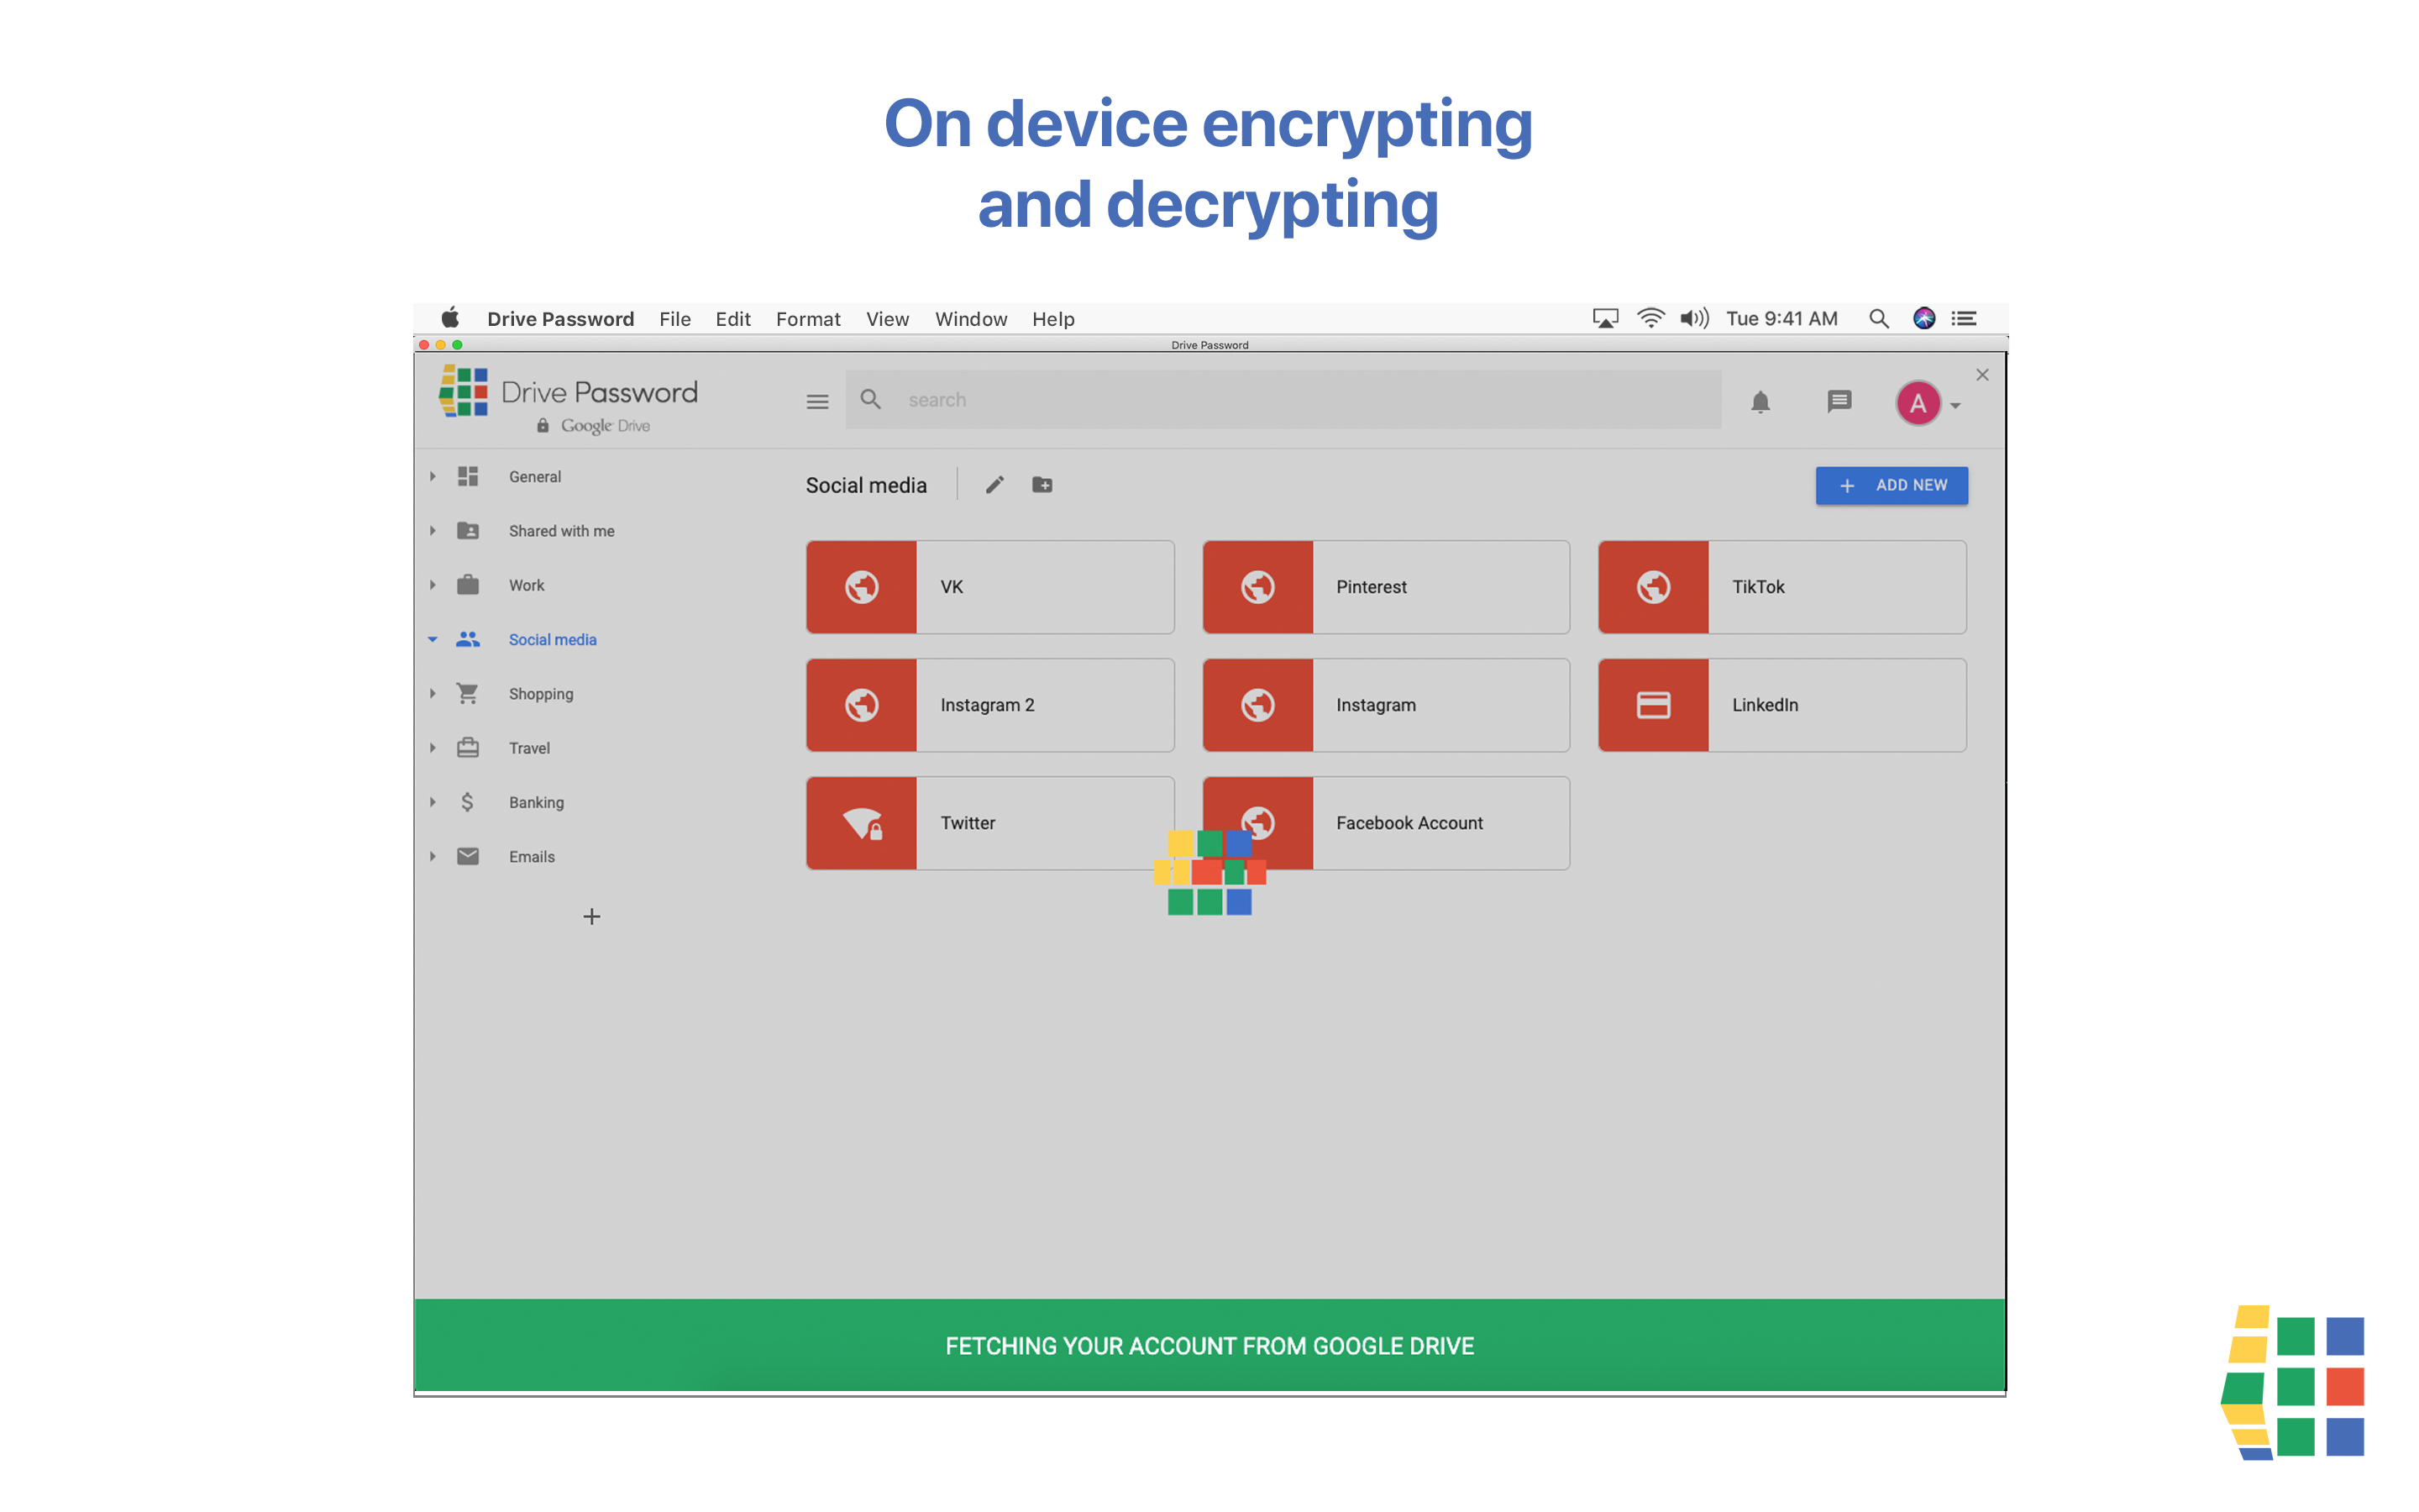Open the Apple menu
Viewport: 2419px width, 1512px height.
[450, 318]
